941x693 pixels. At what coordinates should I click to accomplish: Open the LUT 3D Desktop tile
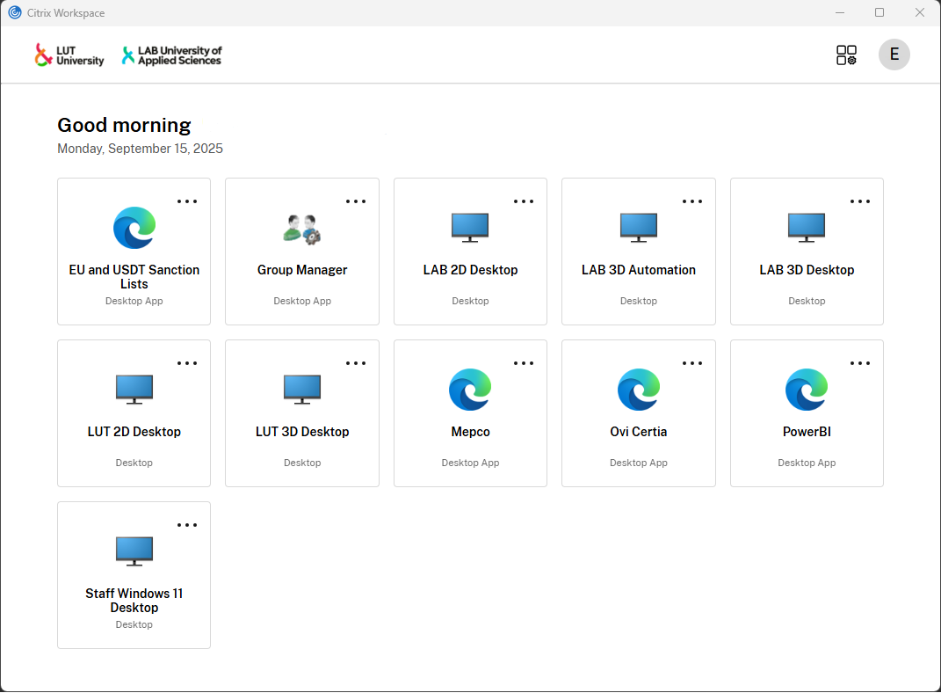(x=301, y=390)
